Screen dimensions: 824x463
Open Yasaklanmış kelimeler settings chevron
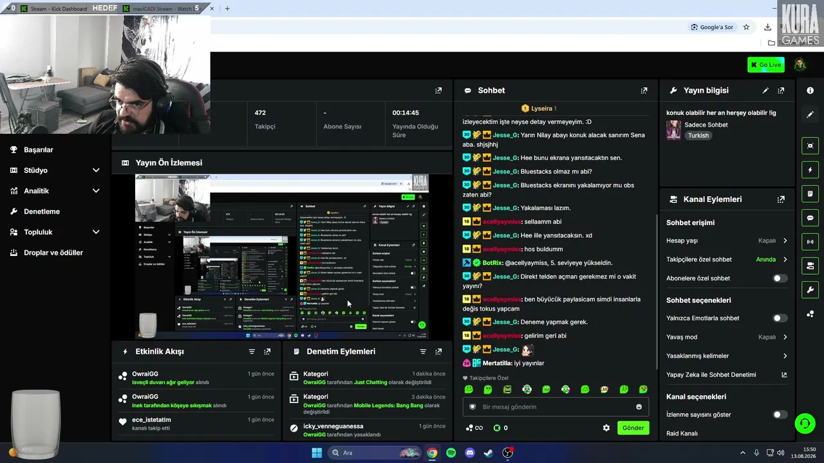(x=785, y=356)
